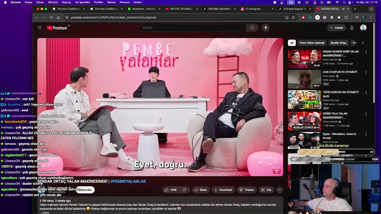Click the Thanks button
This screenshot has height=214, width=381.
(x=246, y=190)
